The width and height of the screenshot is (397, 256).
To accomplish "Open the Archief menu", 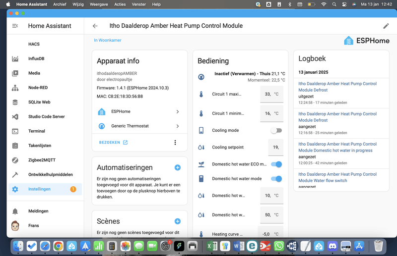I will pos(60,4).
